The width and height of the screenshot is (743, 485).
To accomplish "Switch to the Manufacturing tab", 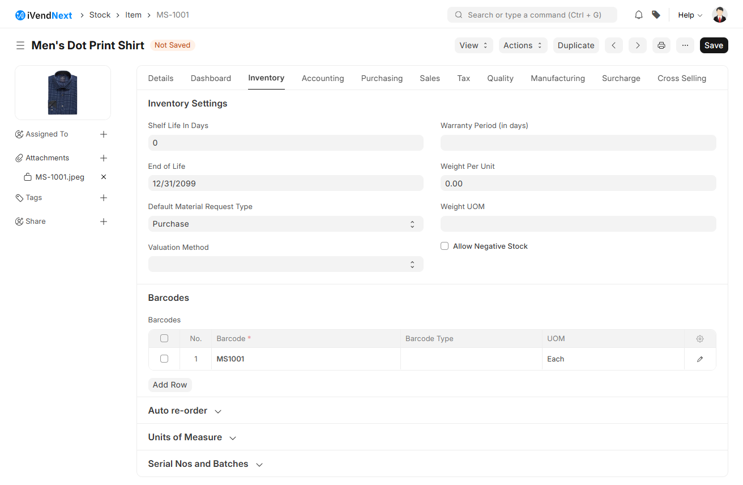I will pyautogui.click(x=558, y=78).
